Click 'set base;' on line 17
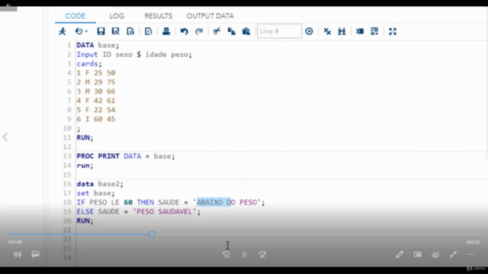Screen dimensions: 488x274 (x=95, y=193)
